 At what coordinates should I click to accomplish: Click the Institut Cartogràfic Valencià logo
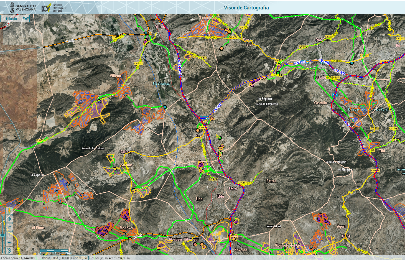click(x=54, y=8)
